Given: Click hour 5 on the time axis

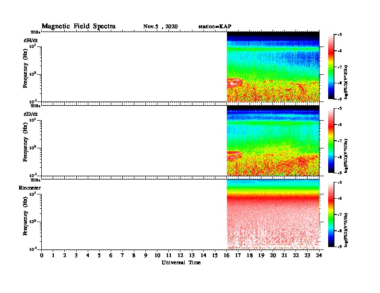Looking at the screenshot, I should (x=99, y=256).
